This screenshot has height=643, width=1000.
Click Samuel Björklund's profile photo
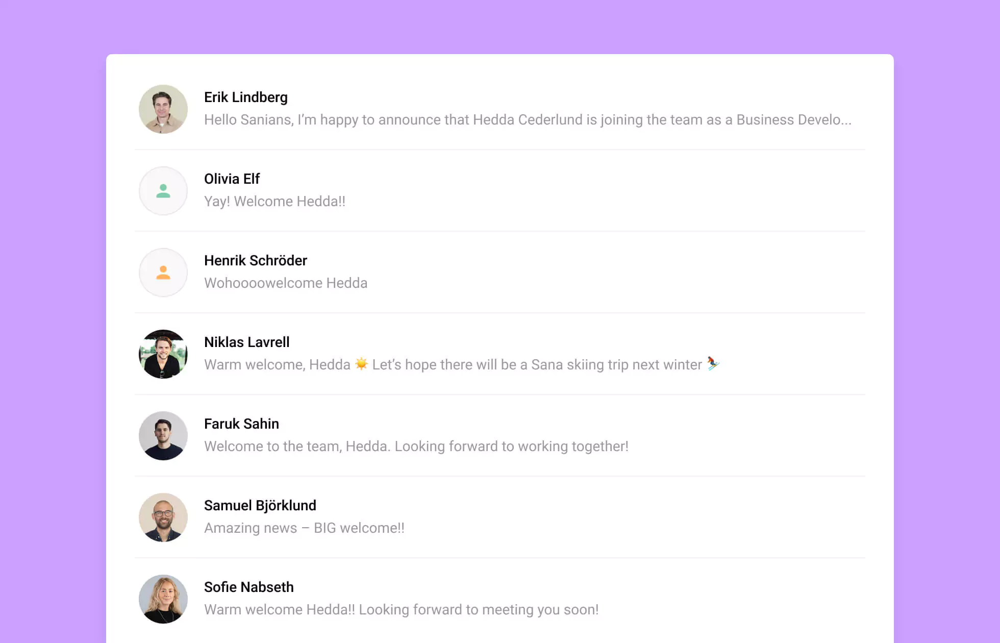(x=163, y=517)
